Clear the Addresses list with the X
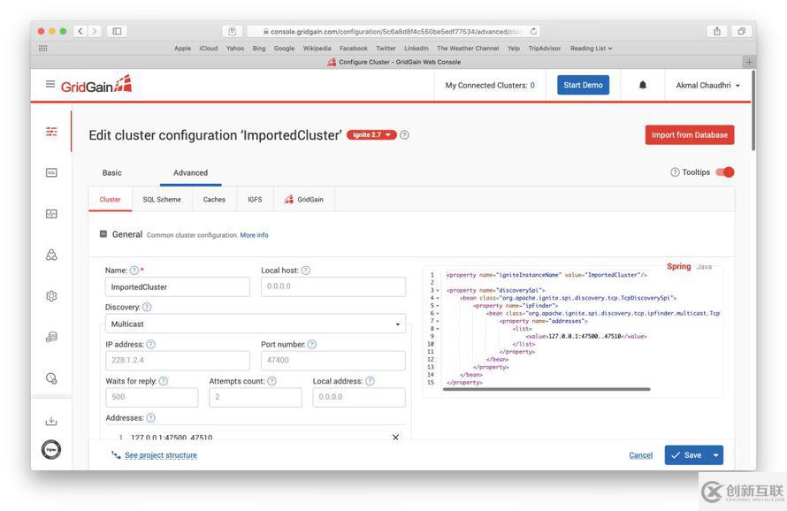 pos(394,437)
